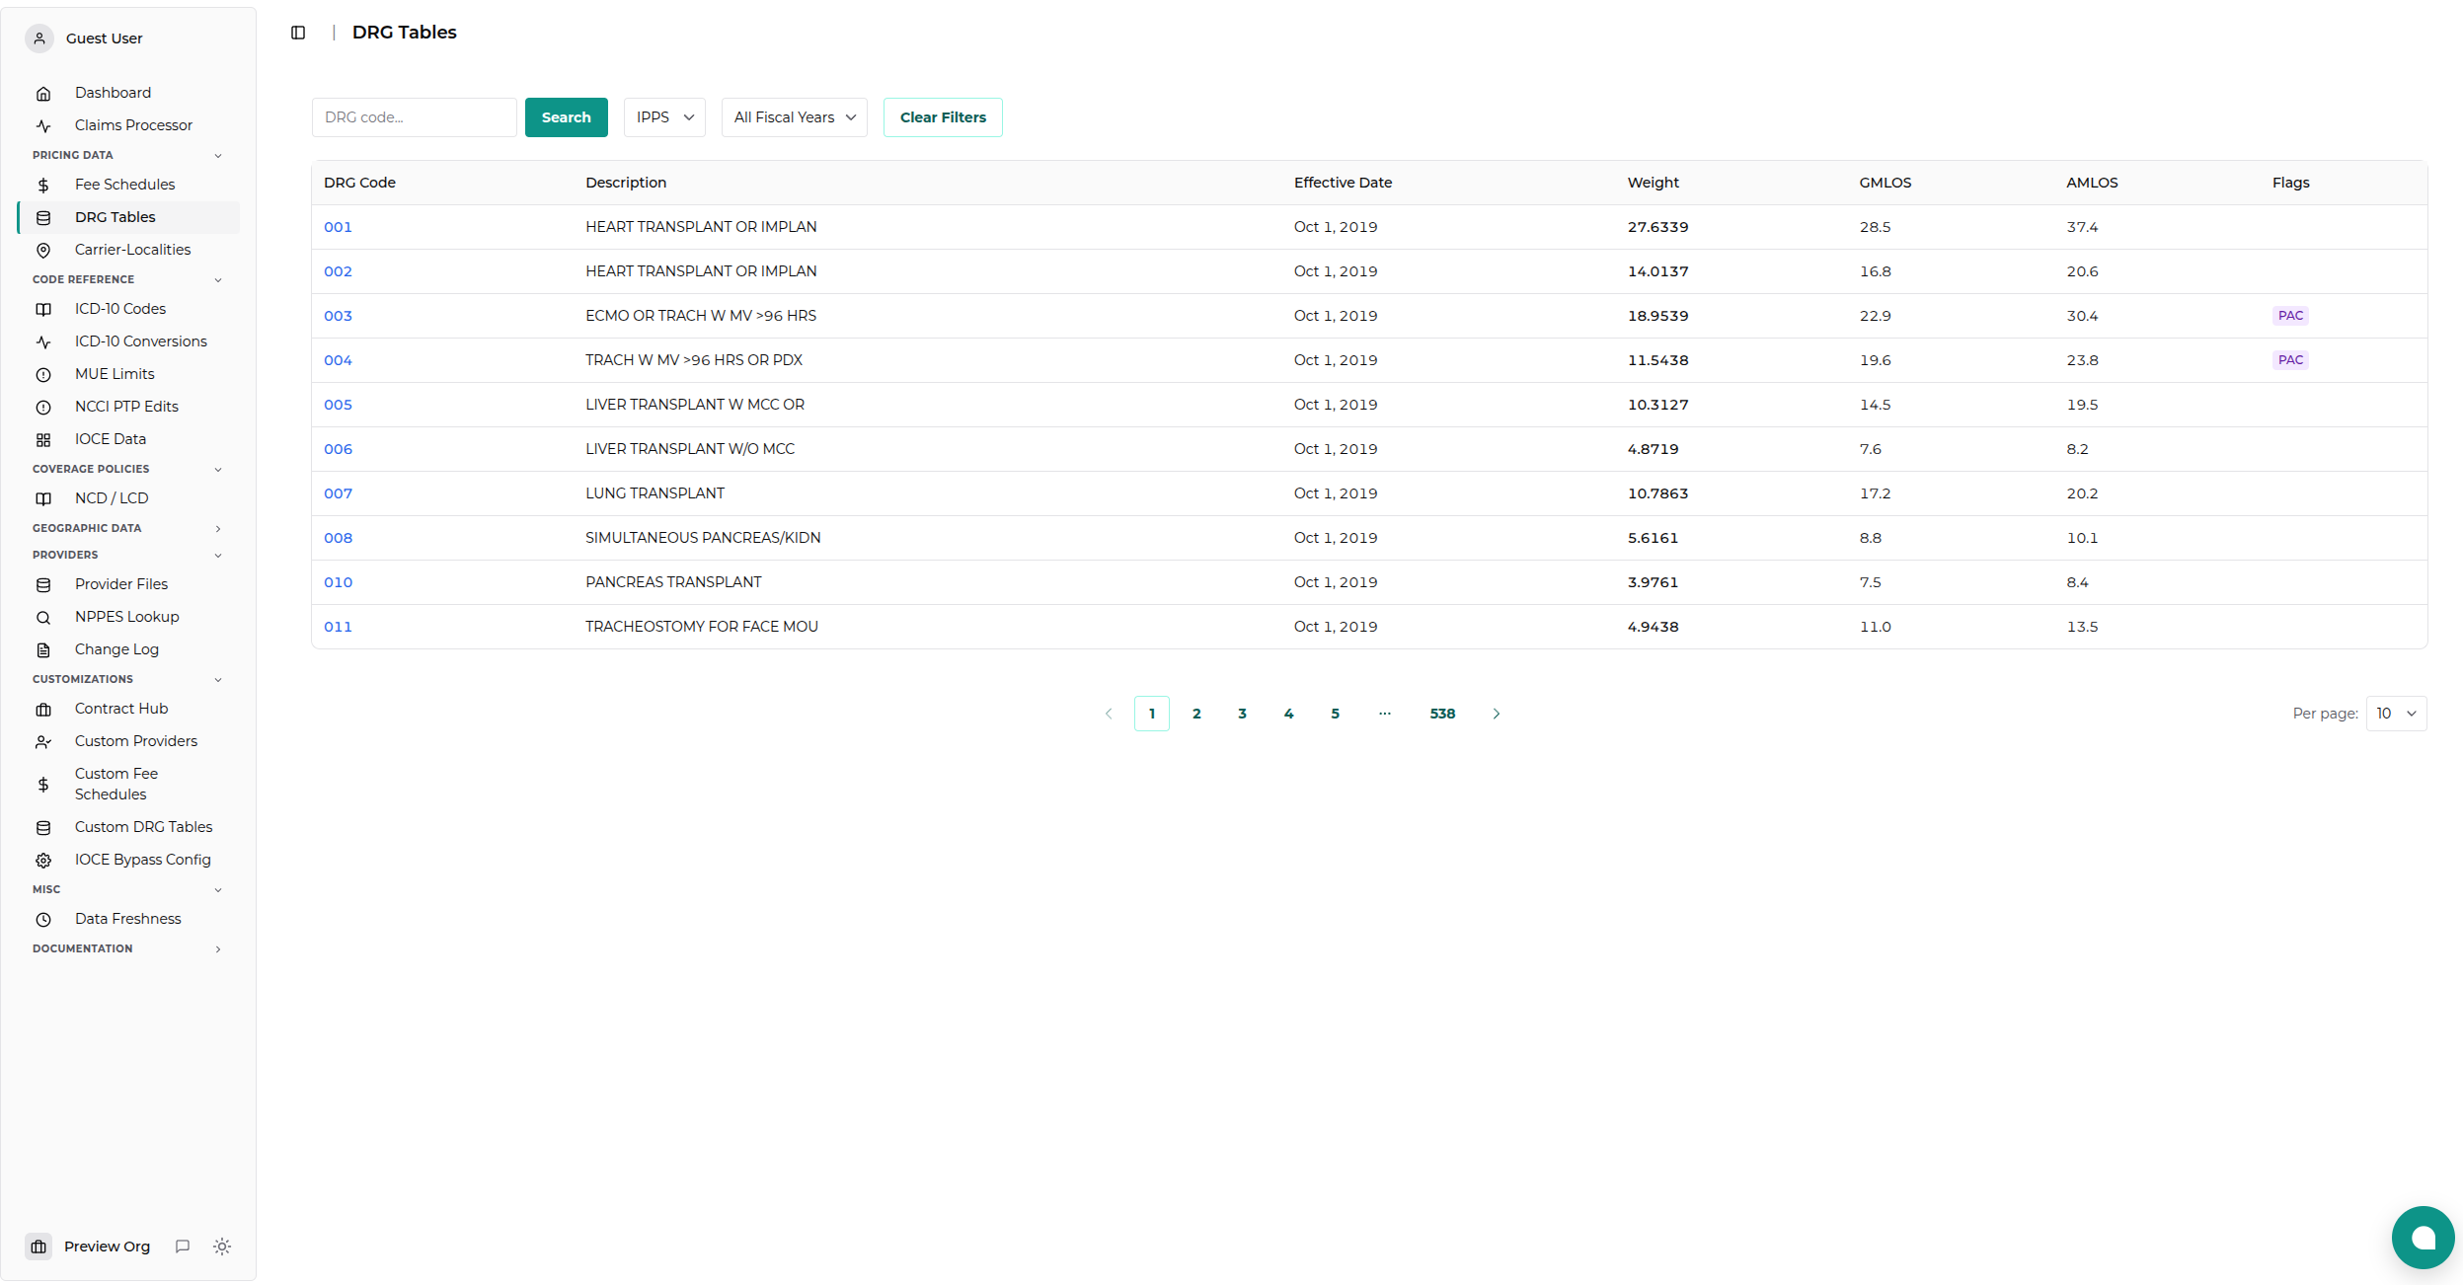
Task: Click Clear Filters button
Action: pos(943,117)
